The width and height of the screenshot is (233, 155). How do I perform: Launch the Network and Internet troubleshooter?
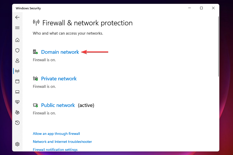tap(62, 142)
